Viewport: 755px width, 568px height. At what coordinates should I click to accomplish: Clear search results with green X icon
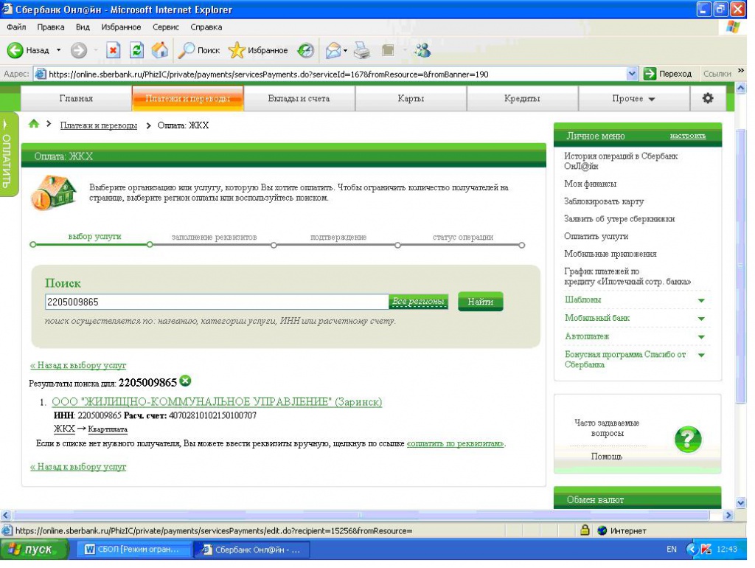point(185,381)
